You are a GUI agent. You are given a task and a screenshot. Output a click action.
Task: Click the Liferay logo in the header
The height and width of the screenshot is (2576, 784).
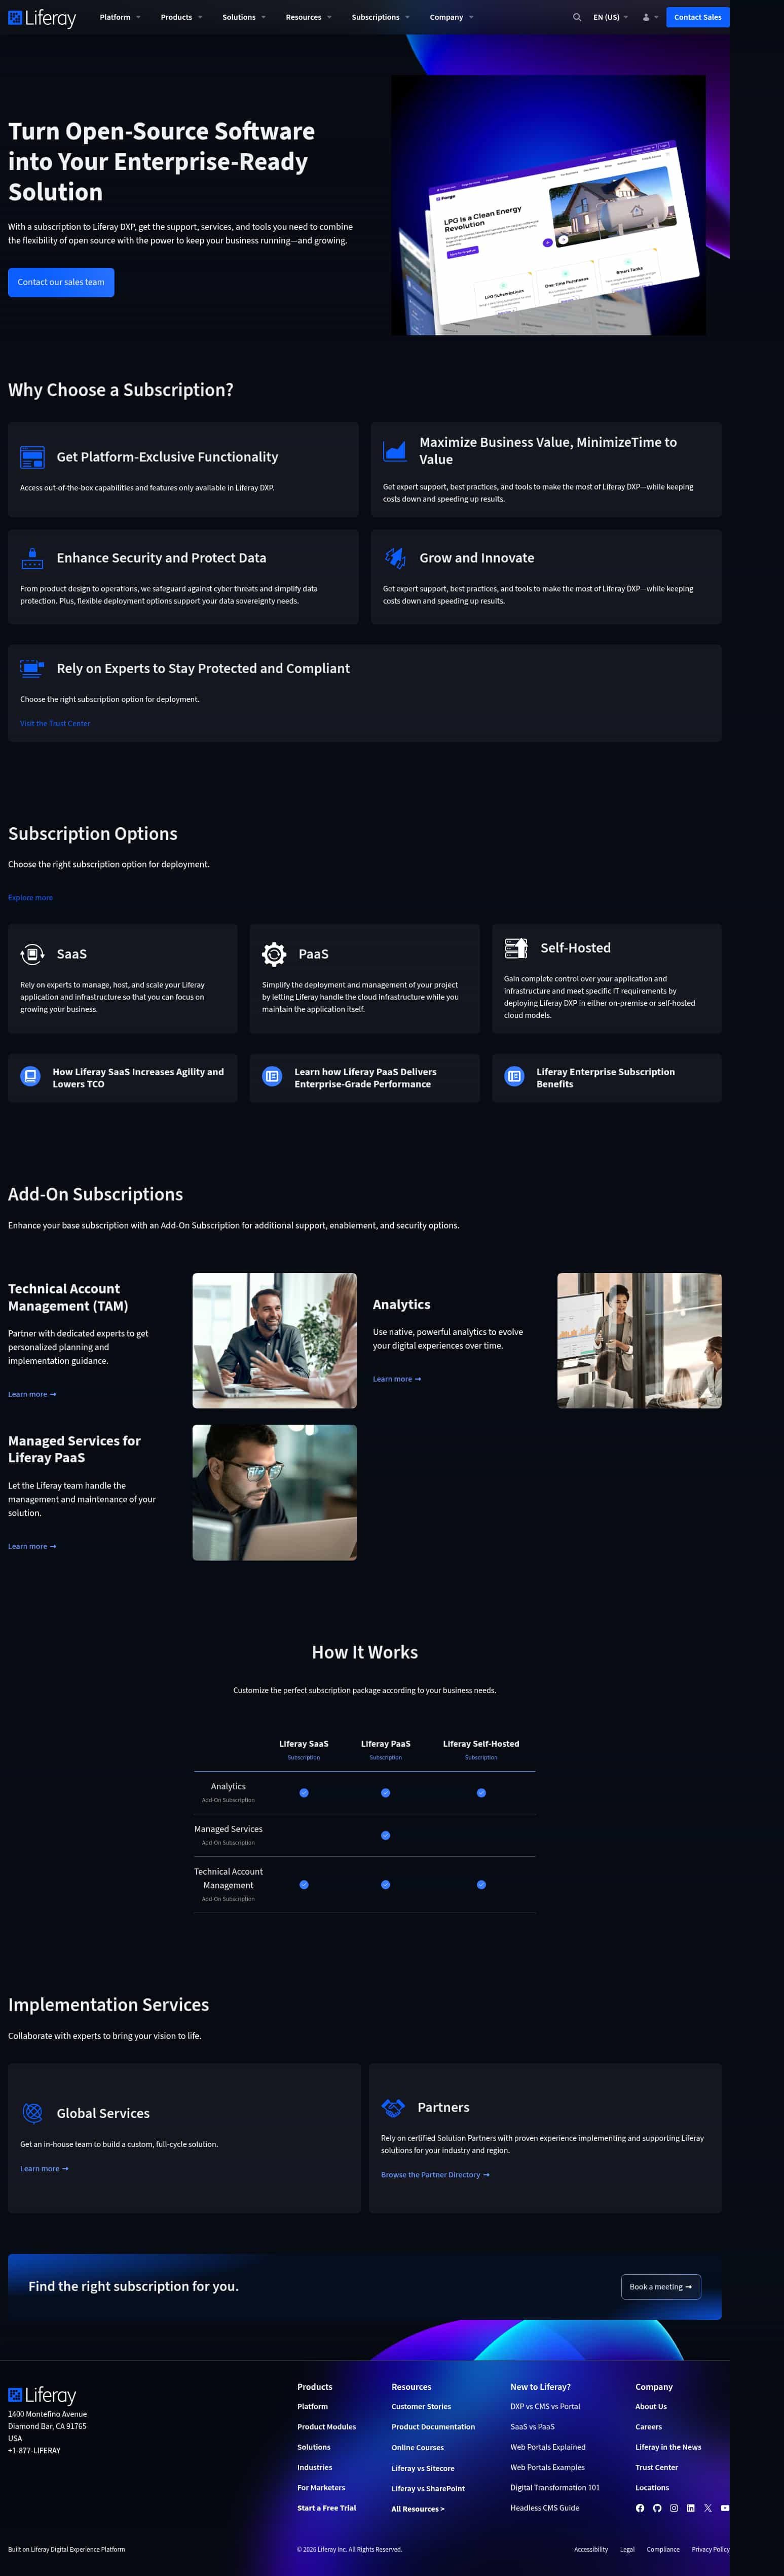[42, 18]
